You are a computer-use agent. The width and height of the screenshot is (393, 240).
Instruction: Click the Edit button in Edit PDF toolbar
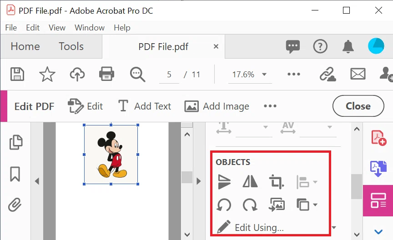coord(85,106)
